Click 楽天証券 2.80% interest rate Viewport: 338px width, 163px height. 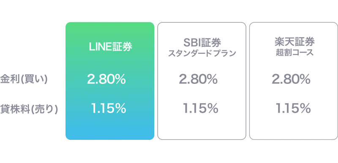(x=291, y=80)
